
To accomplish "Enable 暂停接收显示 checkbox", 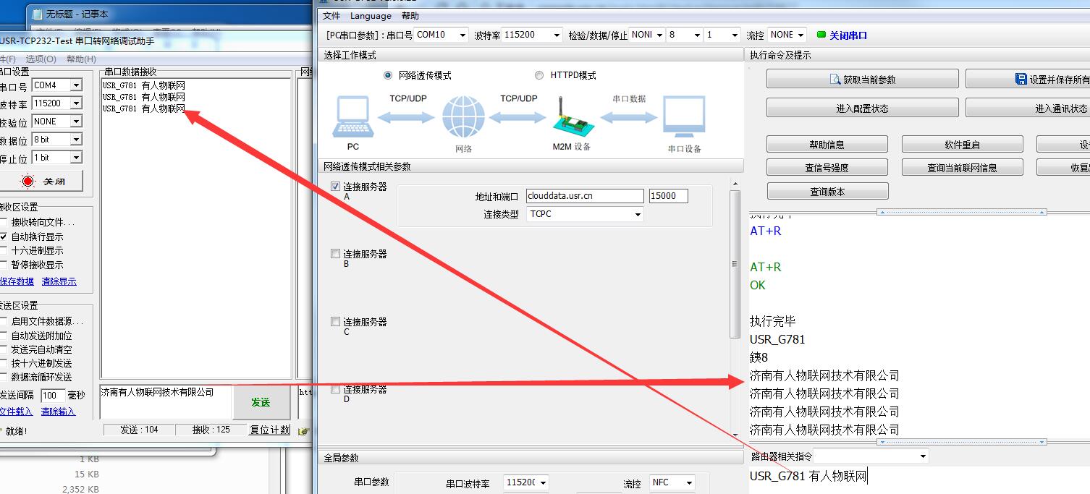I will 4,265.
